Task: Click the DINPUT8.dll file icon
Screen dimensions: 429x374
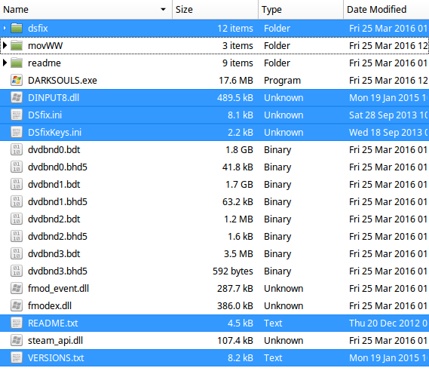Action: (x=17, y=98)
